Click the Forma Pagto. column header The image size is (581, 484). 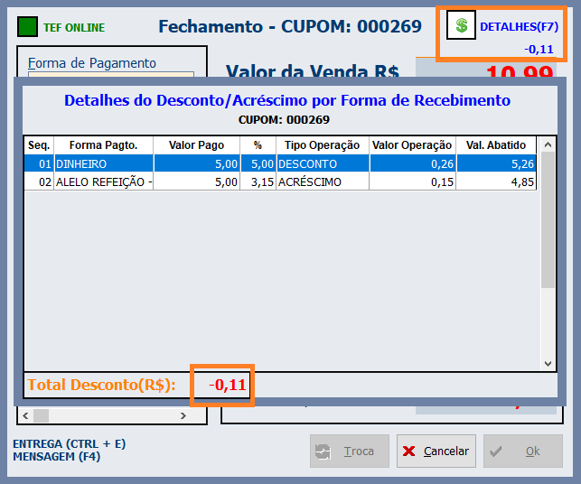(103, 145)
